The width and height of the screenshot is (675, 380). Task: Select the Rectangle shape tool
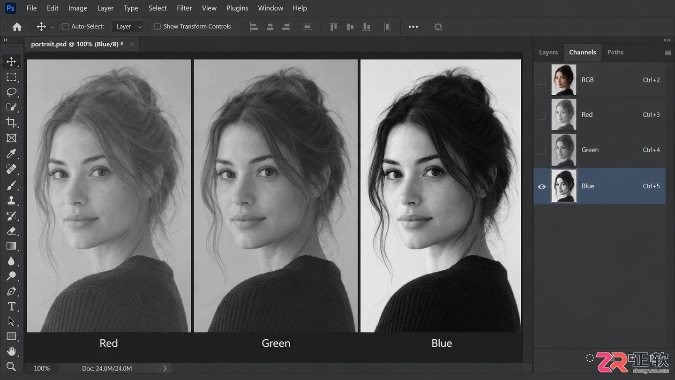[x=11, y=336]
